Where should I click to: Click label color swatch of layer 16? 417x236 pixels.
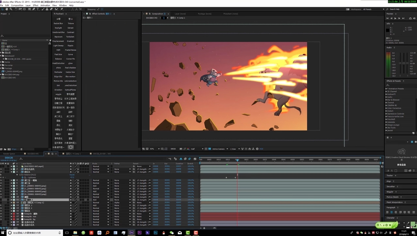pos(13,214)
